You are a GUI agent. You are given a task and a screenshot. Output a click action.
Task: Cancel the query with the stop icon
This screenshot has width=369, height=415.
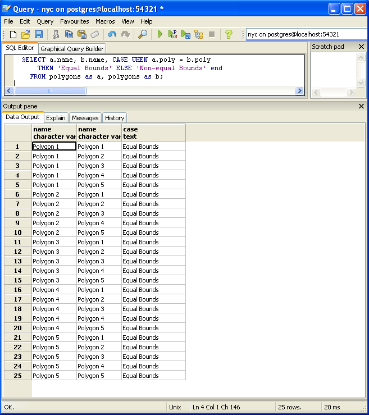[212, 34]
